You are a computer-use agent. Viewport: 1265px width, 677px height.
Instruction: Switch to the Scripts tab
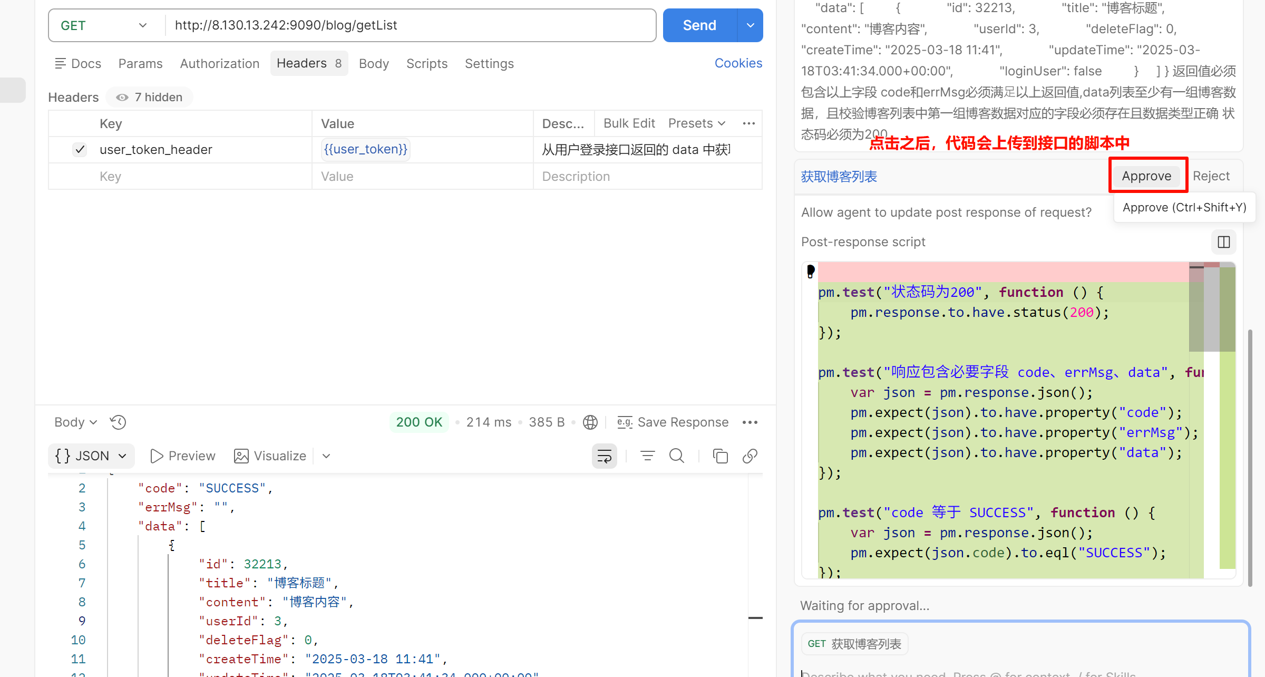tap(426, 64)
